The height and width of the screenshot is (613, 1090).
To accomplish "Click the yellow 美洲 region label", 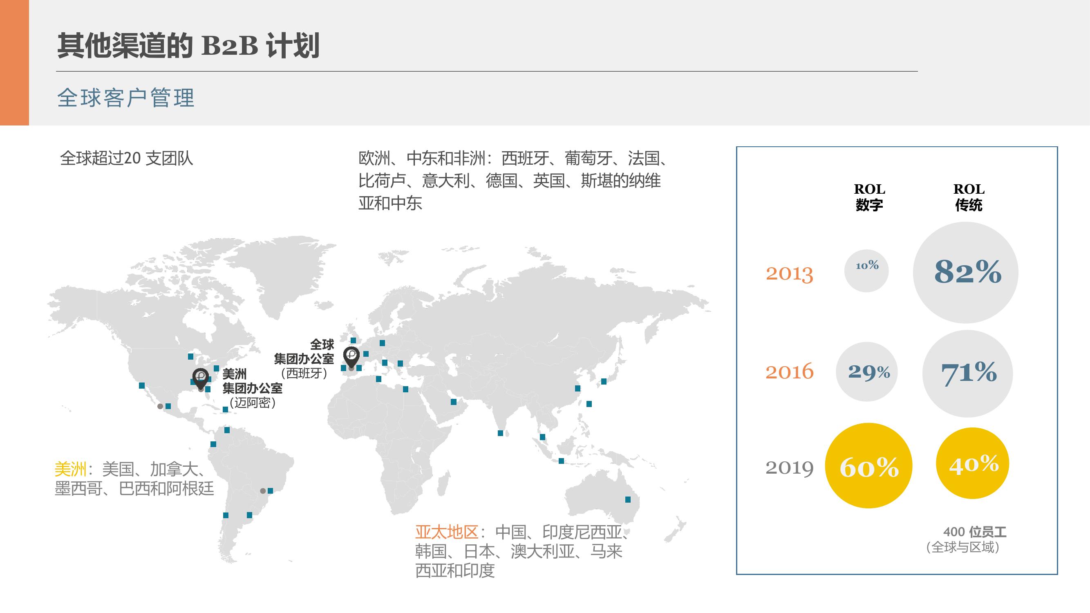I will (x=71, y=469).
